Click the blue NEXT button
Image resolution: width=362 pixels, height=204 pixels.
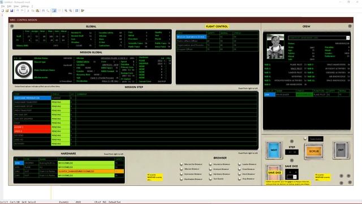[x=274, y=150]
